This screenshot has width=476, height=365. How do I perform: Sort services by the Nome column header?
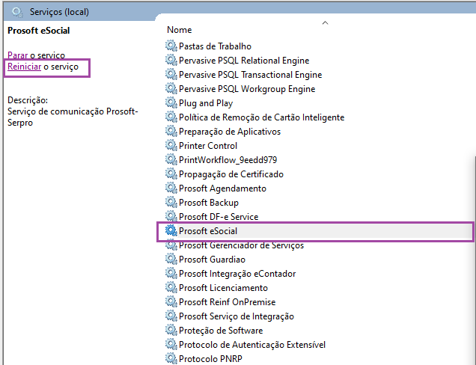pyautogui.click(x=180, y=30)
